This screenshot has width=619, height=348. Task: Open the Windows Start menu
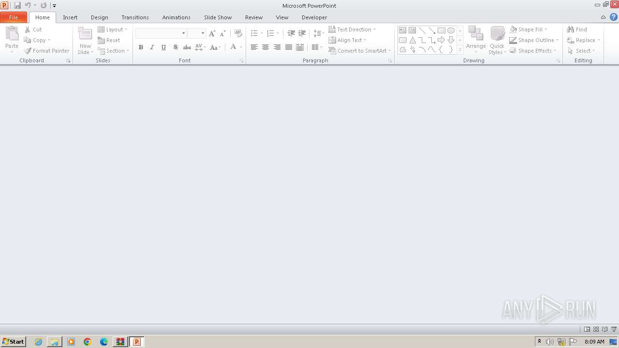13,342
